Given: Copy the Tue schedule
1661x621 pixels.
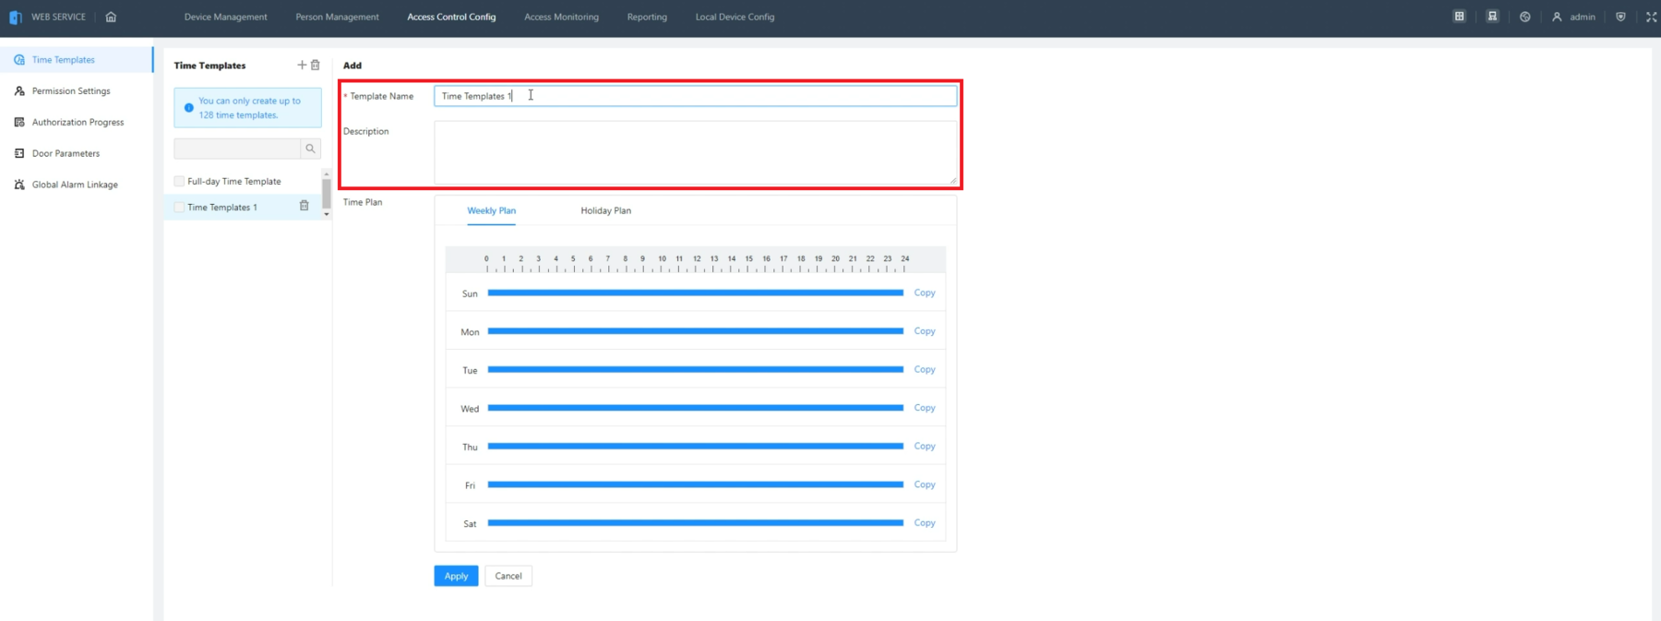Looking at the screenshot, I should tap(925, 369).
